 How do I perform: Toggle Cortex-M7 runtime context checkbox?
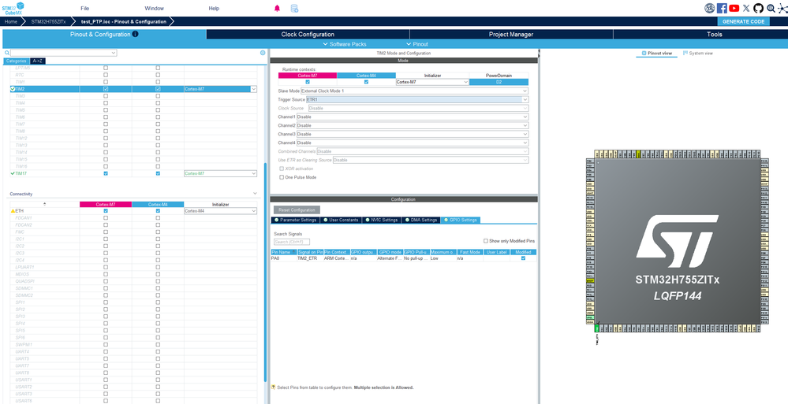308,82
